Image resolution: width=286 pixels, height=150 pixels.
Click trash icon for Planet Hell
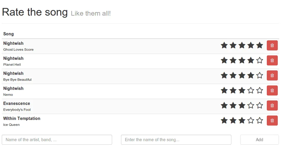272,60
